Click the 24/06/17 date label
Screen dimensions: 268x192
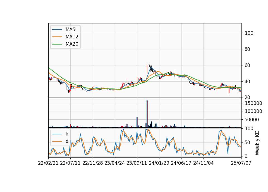(x=181, y=163)
